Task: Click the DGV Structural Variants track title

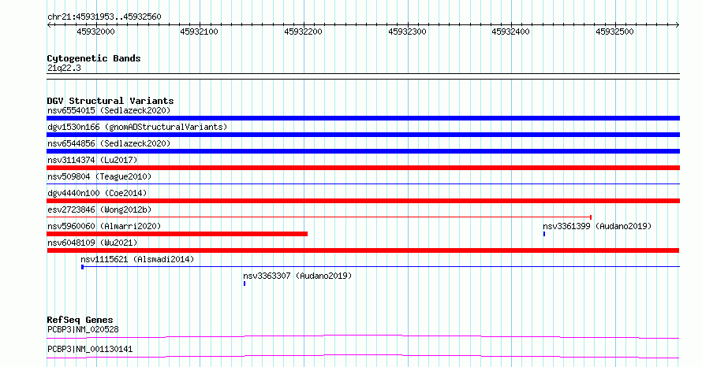Action: (x=110, y=101)
